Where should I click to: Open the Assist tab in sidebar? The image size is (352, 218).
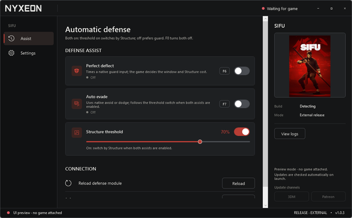[29, 39]
